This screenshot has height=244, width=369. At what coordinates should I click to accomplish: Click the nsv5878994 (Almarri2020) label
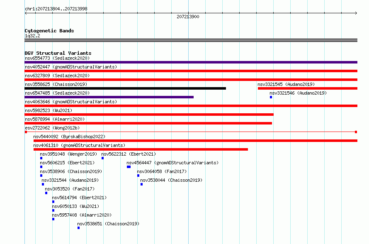[x=55, y=119]
